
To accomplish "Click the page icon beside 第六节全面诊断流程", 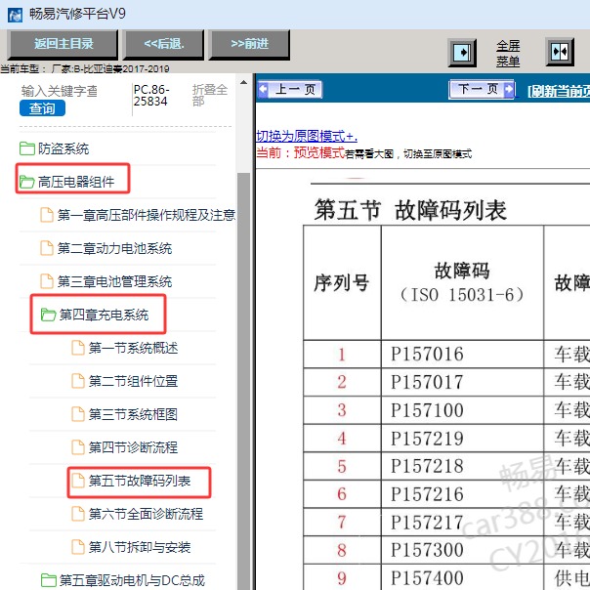I will point(78,514).
